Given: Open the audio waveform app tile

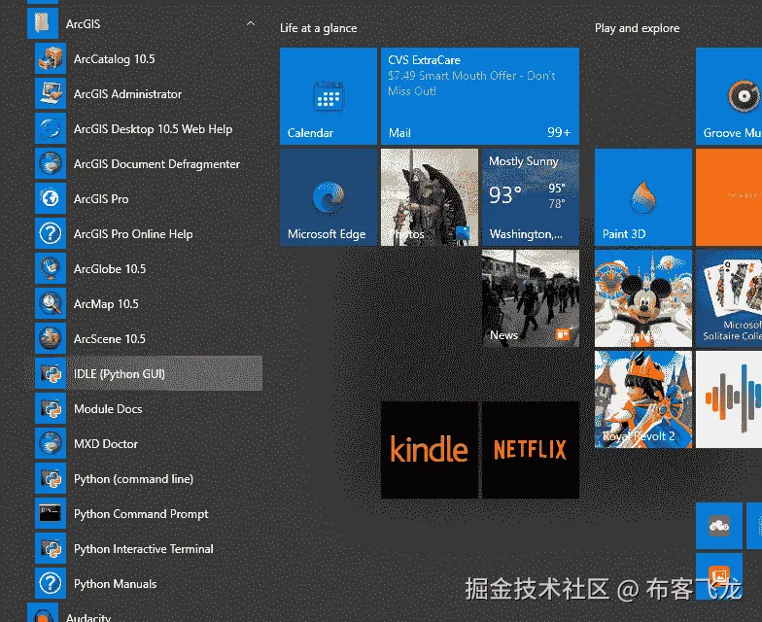Looking at the screenshot, I should [x=729, y=399].
